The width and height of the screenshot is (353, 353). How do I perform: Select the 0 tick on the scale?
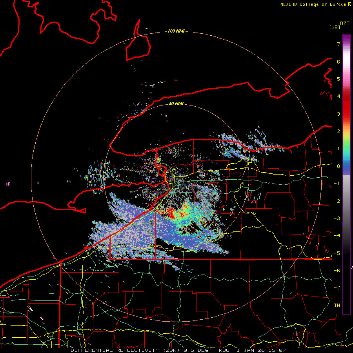pos(338,166)
